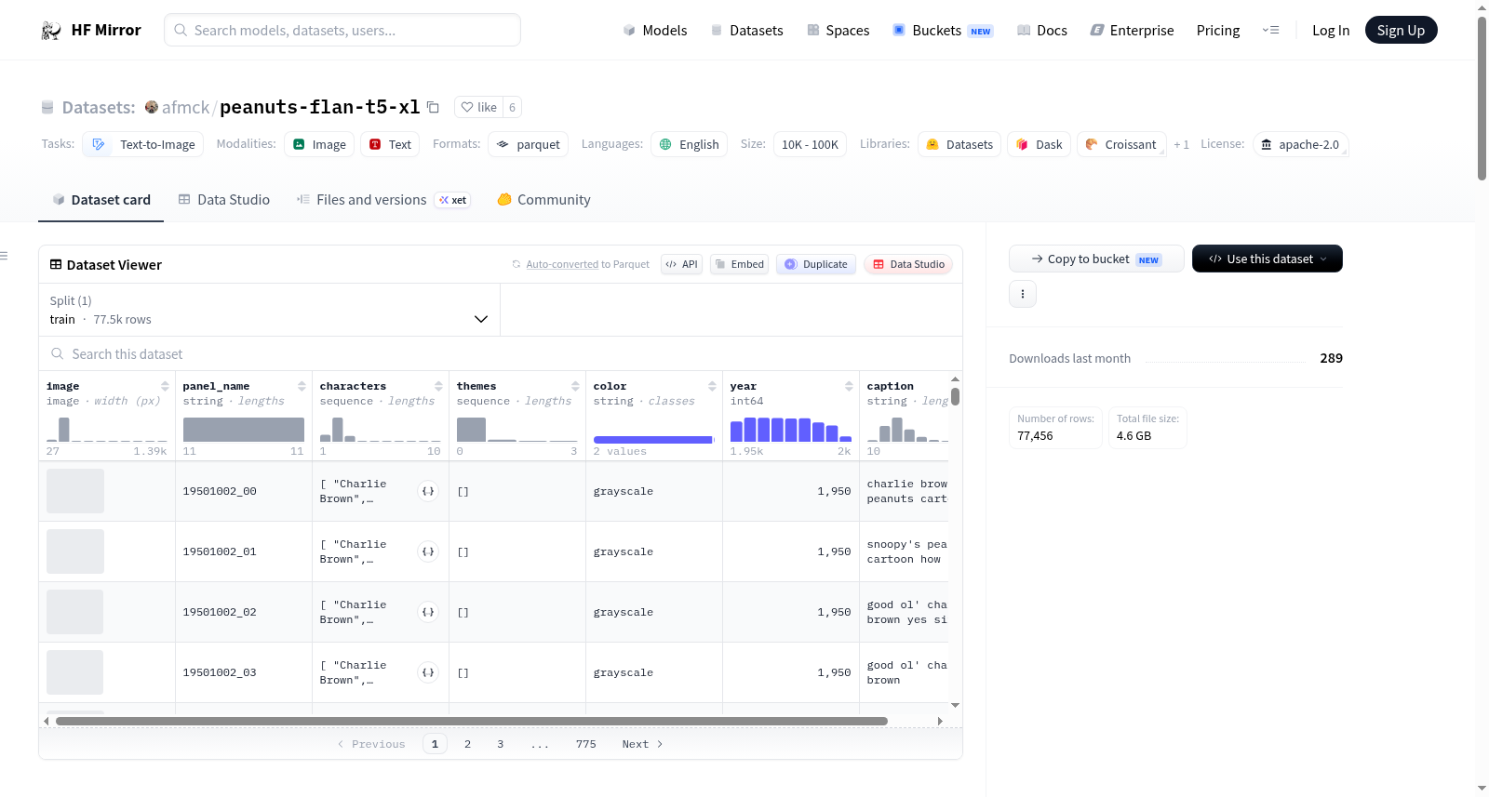Switch to Files and versions tab
The image size is (1489, 797).
383,200
